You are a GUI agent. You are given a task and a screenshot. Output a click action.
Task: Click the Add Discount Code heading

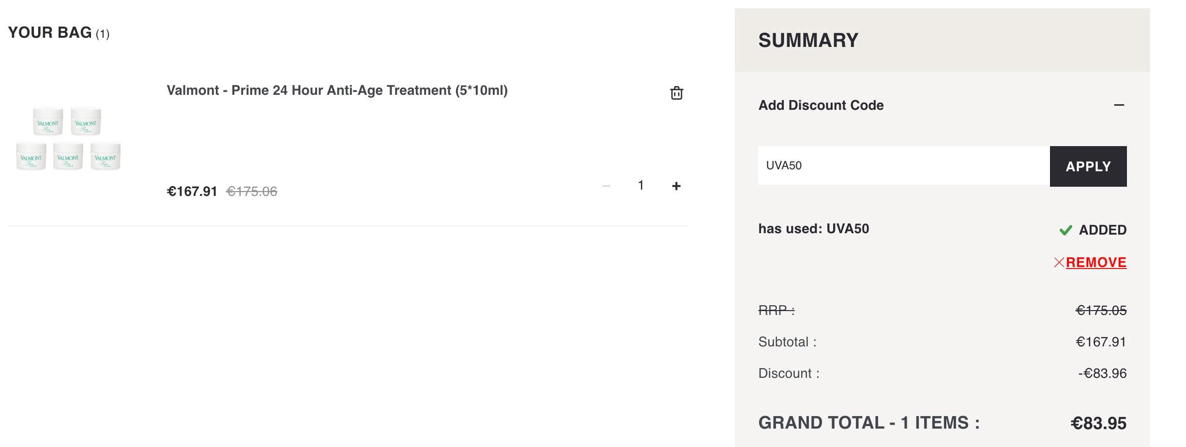(821, 105)
